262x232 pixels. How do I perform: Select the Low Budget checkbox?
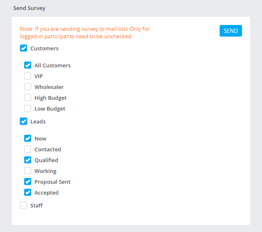pyautogui.click(x=28, y=109)
